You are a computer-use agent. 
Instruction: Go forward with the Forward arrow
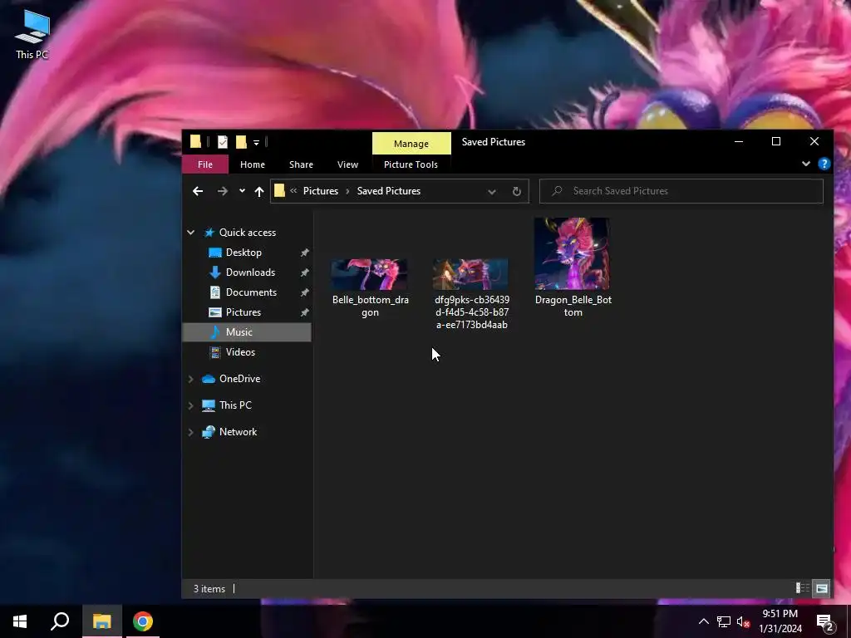[x=223, y=191]
